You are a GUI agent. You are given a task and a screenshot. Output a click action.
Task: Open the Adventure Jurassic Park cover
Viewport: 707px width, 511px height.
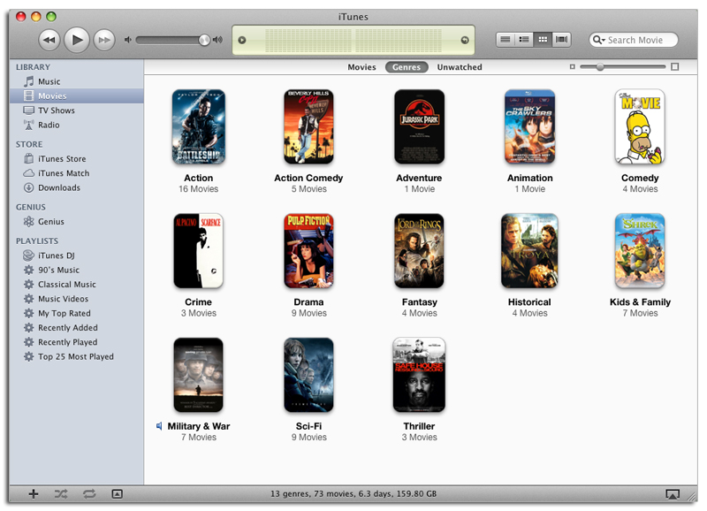point(419,126)
